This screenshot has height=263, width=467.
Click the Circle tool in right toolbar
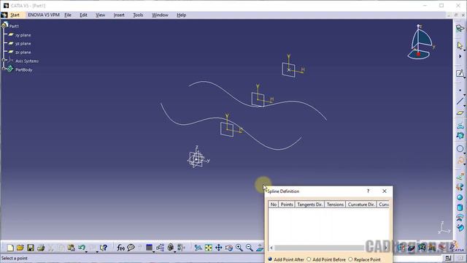click(460, 149)
